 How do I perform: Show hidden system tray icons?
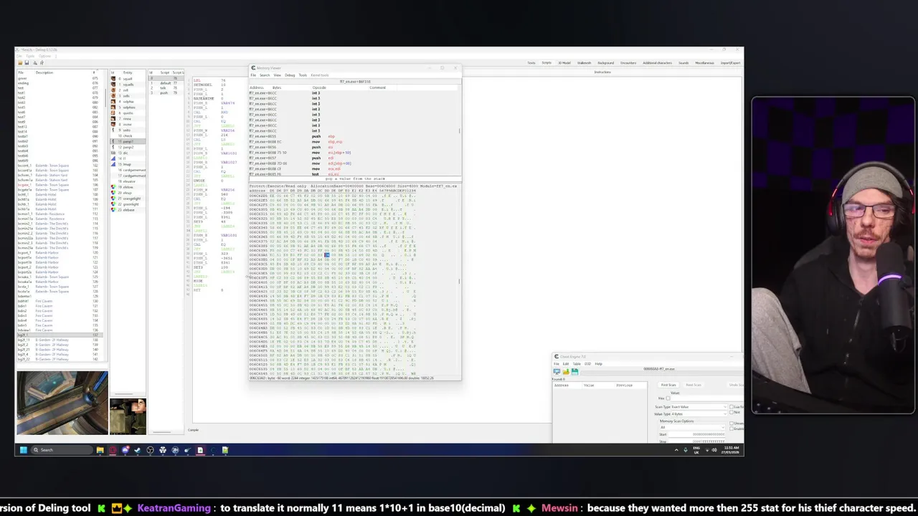676,450
